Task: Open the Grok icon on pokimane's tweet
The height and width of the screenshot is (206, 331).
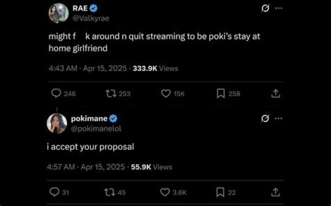Action: point(265,119)
